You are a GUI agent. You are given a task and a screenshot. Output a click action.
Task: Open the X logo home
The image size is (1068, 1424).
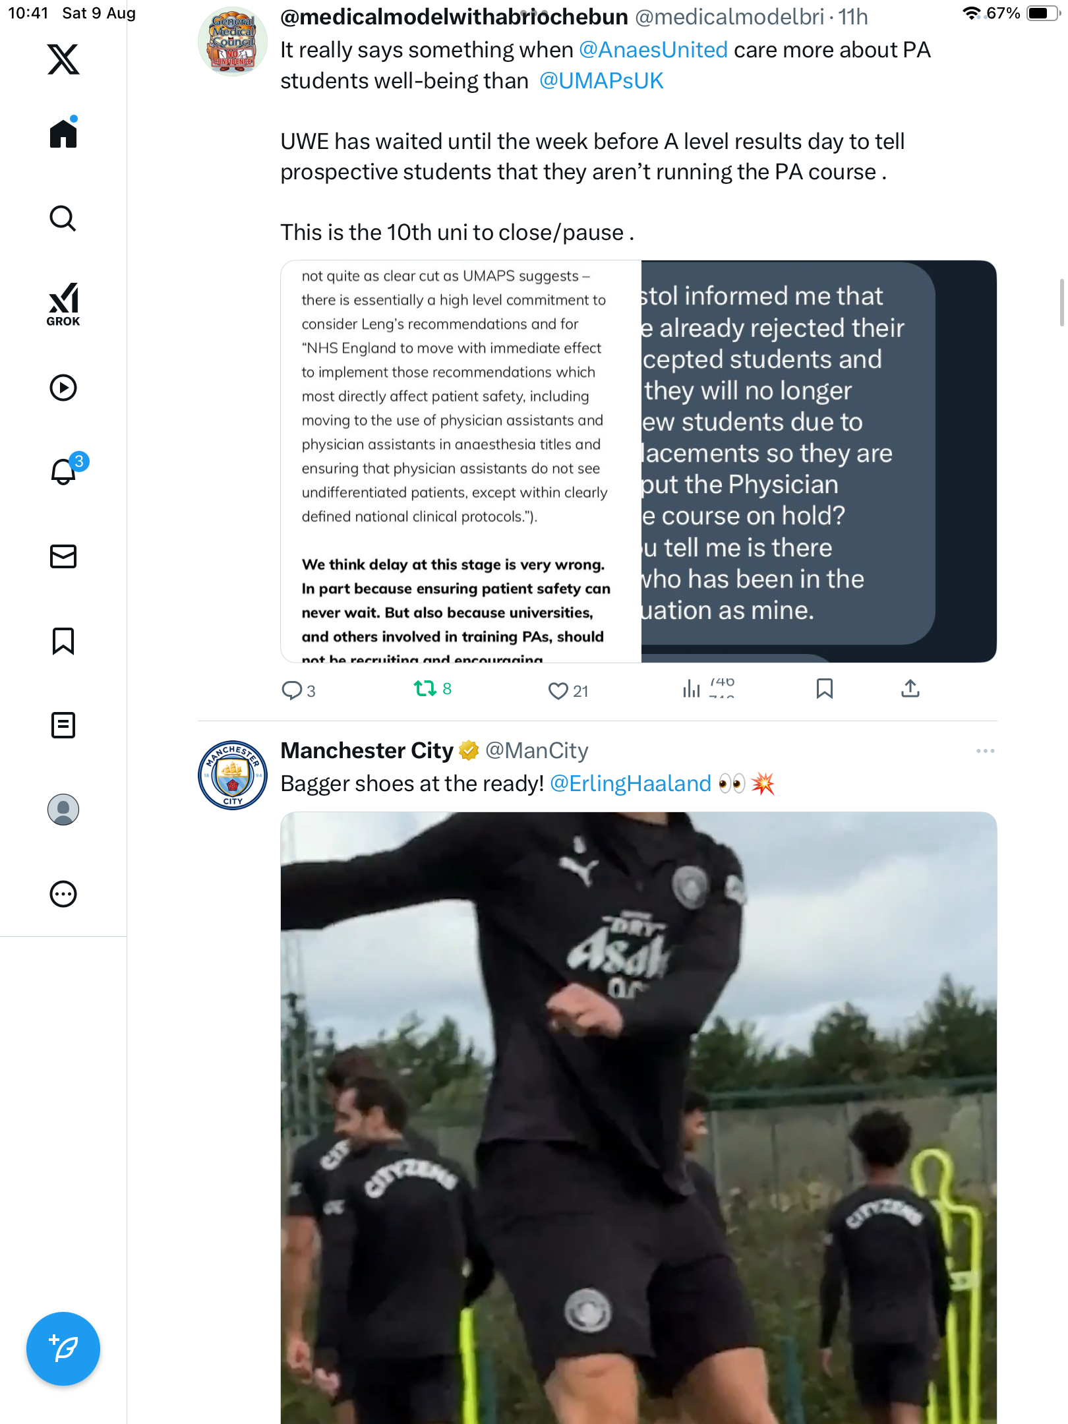point(63,59)
